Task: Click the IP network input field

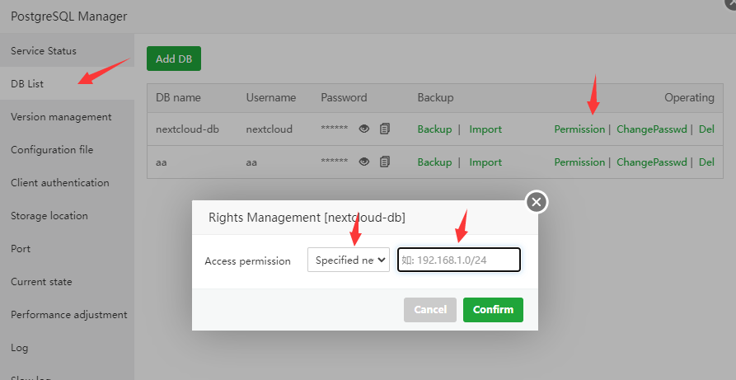Action: 459,260
